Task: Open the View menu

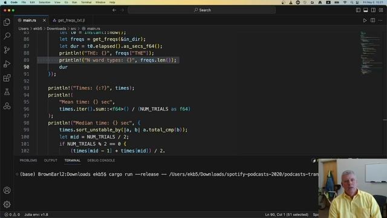Action: pyautogui.click(x=57, y=2)
